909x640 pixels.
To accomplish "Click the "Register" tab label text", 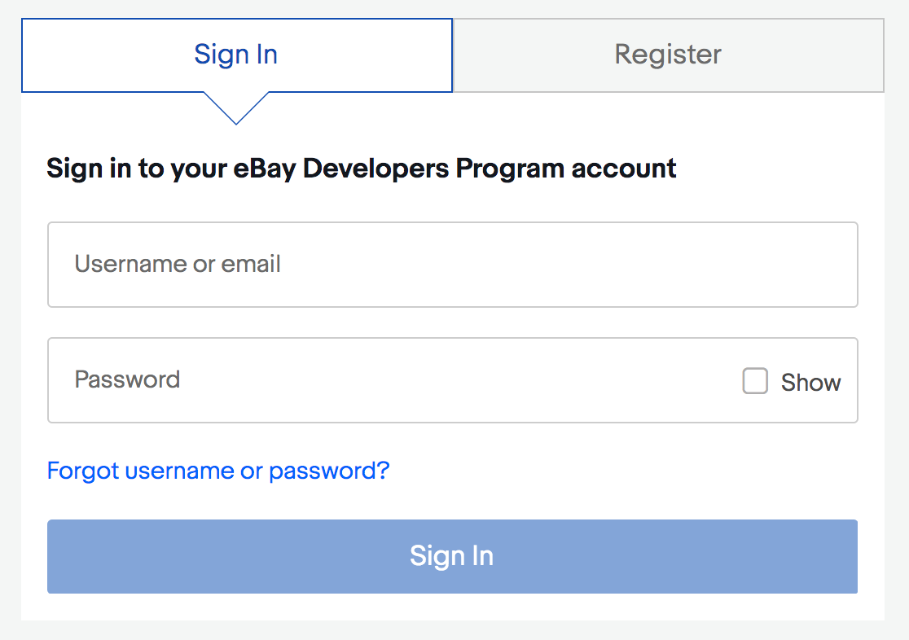I will point(668,55).
